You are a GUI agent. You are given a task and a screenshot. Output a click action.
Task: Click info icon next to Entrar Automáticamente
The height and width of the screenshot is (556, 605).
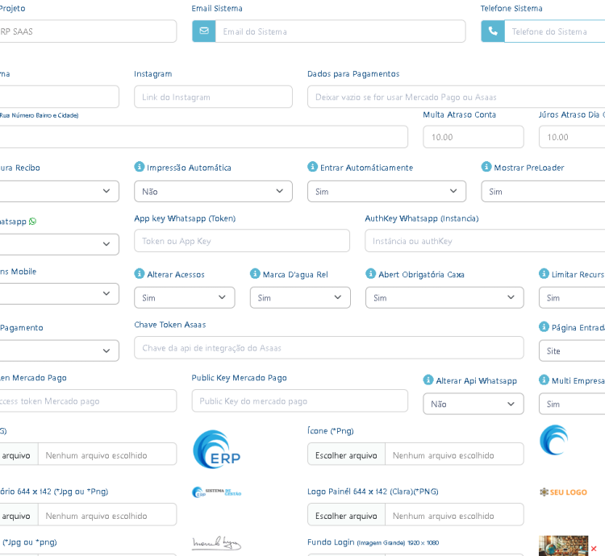pos(313,167)
